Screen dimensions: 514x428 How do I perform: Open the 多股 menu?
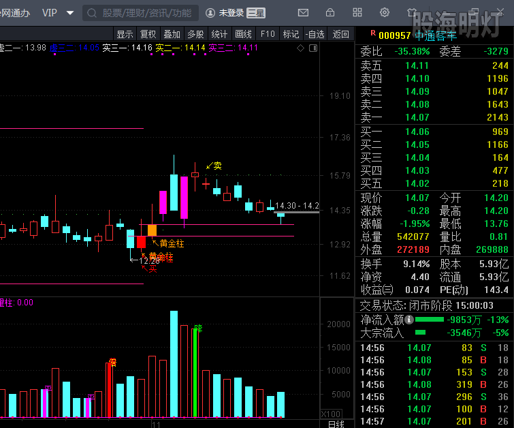click(x=195, y=34)
